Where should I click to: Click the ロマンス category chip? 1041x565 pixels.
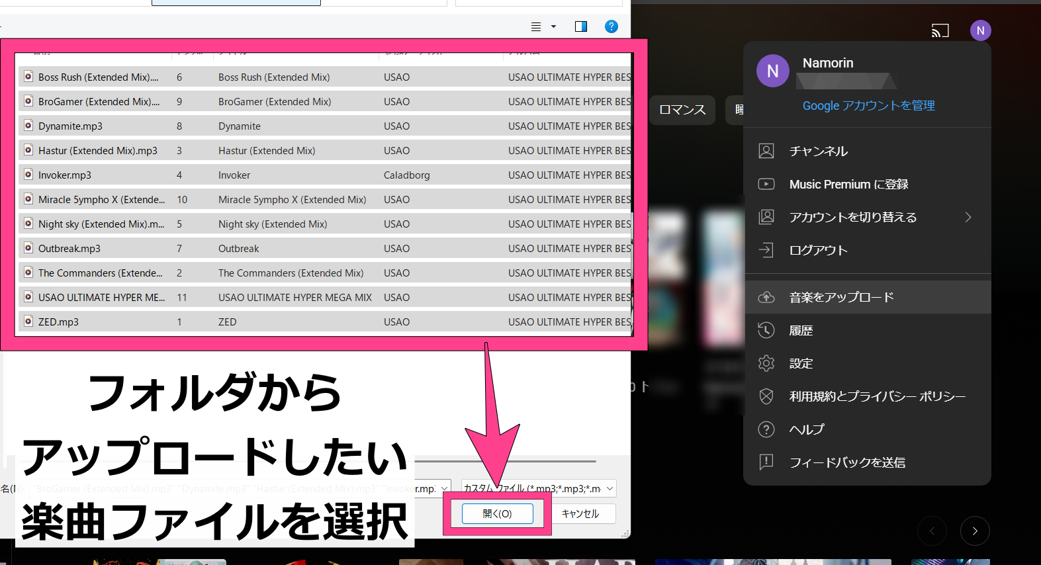click(x=682, y=110)
